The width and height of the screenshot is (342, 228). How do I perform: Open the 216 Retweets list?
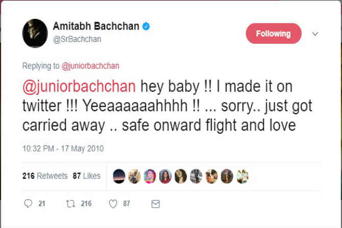(45, 176)
